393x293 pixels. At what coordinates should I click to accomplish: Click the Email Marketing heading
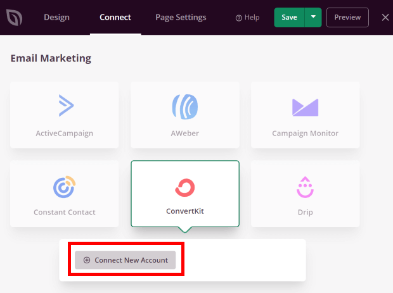coord(51,58)
